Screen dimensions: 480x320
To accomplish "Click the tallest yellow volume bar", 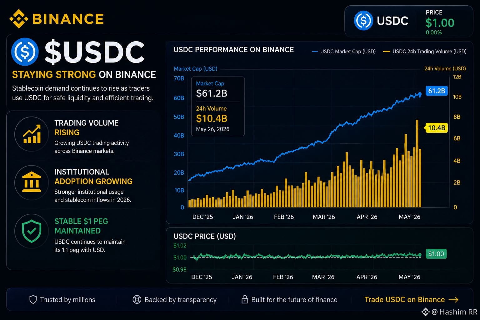I will [x=417, y=163].
